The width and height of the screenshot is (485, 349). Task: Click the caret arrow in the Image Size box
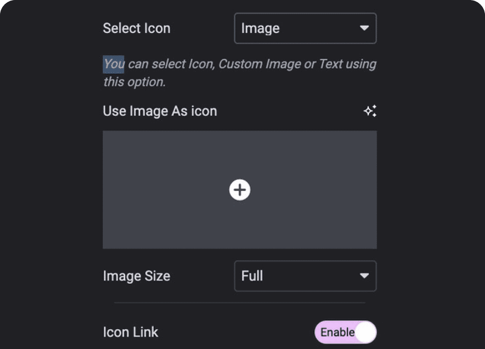364,276
